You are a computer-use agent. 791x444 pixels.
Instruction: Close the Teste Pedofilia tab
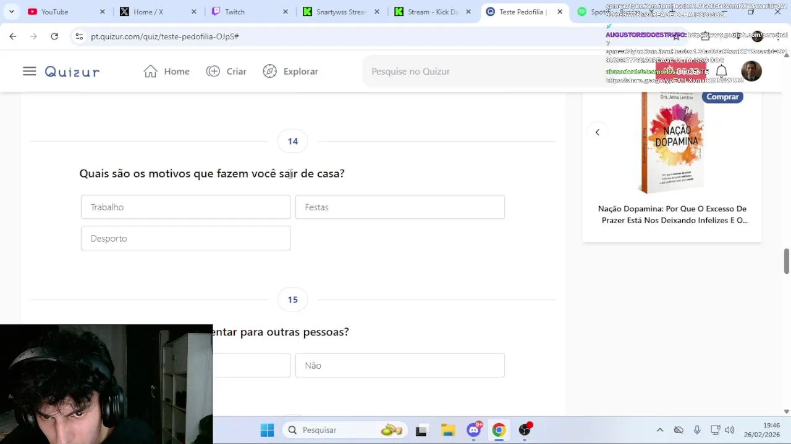coord(560,12)
